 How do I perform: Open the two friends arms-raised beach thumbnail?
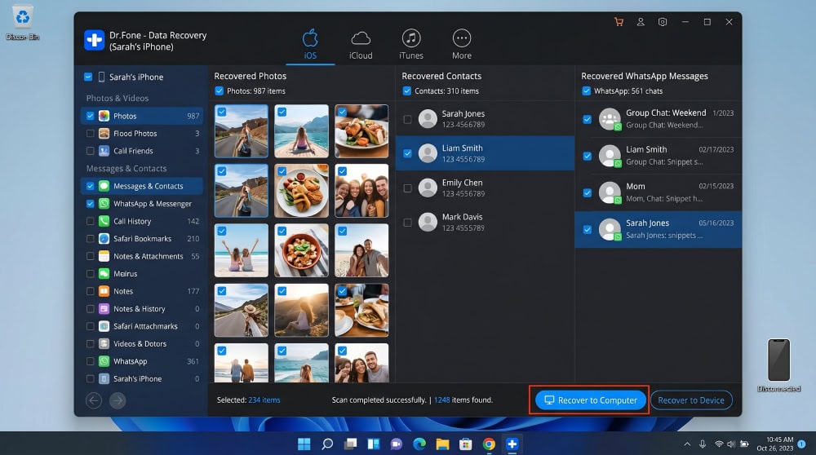coord(242,250)
